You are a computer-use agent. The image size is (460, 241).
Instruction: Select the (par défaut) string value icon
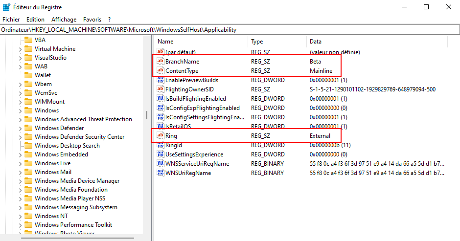pyautogui.click(x=160, y=52)
